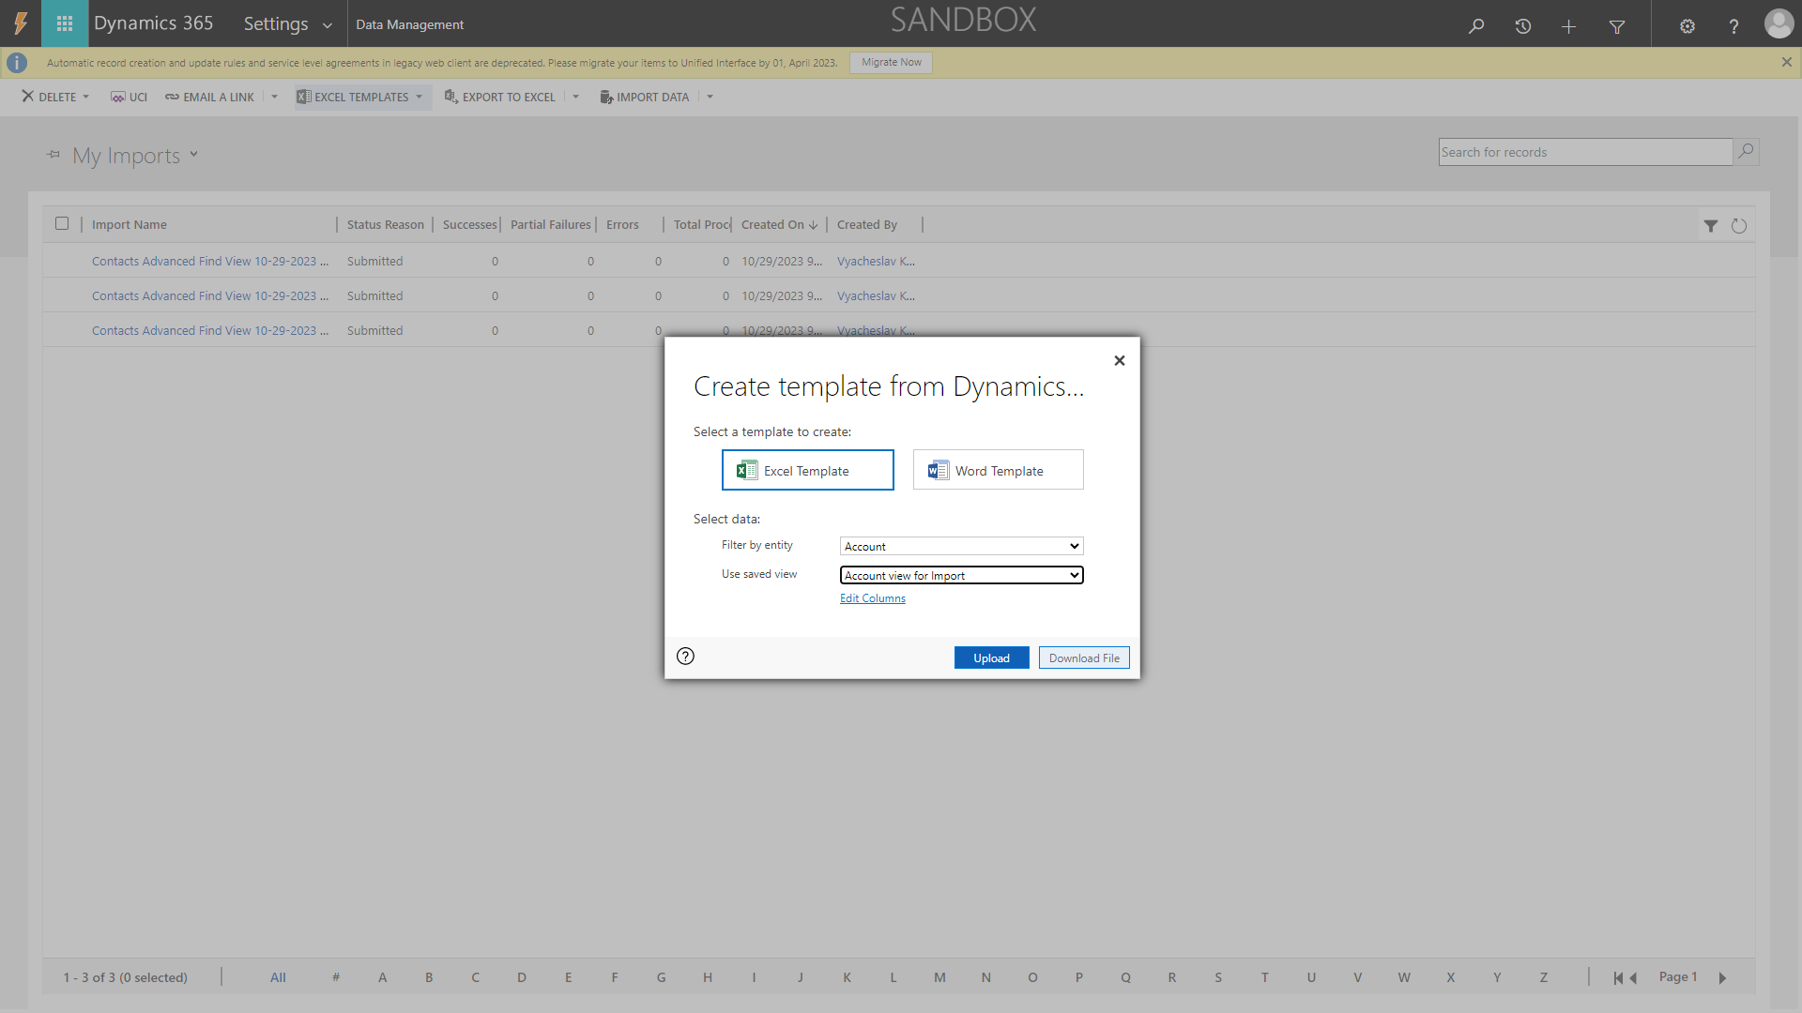This screenshot has width=1802, height=1013.
Task: Open the global search magnifier icon
Action: [1476, 25]
